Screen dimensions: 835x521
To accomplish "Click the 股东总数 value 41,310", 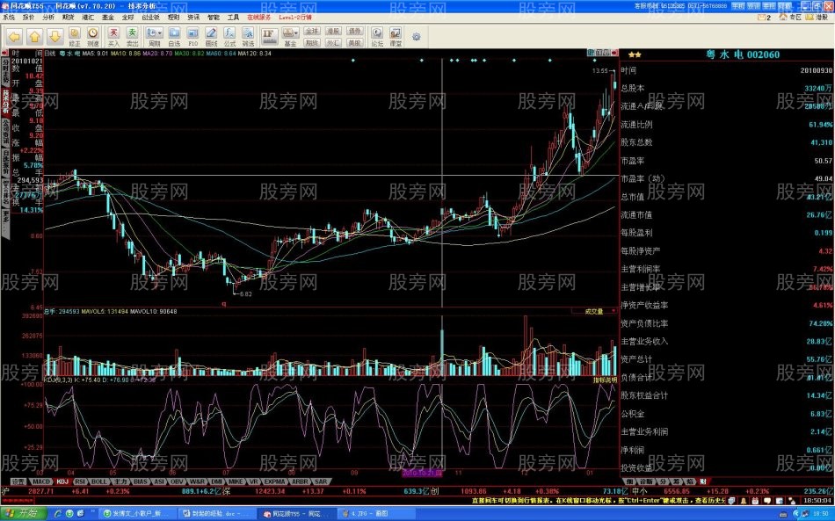I will coord(821,142).
